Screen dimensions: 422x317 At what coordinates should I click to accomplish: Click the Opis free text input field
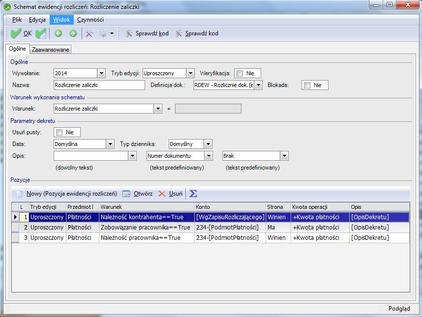point(91,156)
